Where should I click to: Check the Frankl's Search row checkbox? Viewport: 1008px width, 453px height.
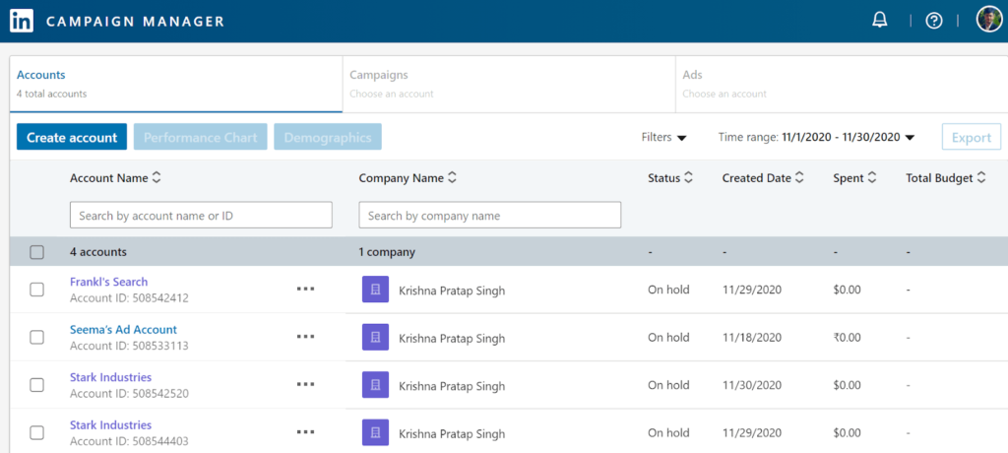point(37,290)
